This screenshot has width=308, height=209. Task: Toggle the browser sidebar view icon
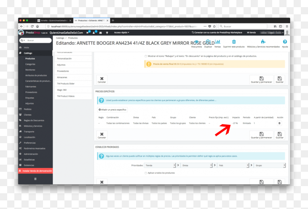click(x=280, y=26)
